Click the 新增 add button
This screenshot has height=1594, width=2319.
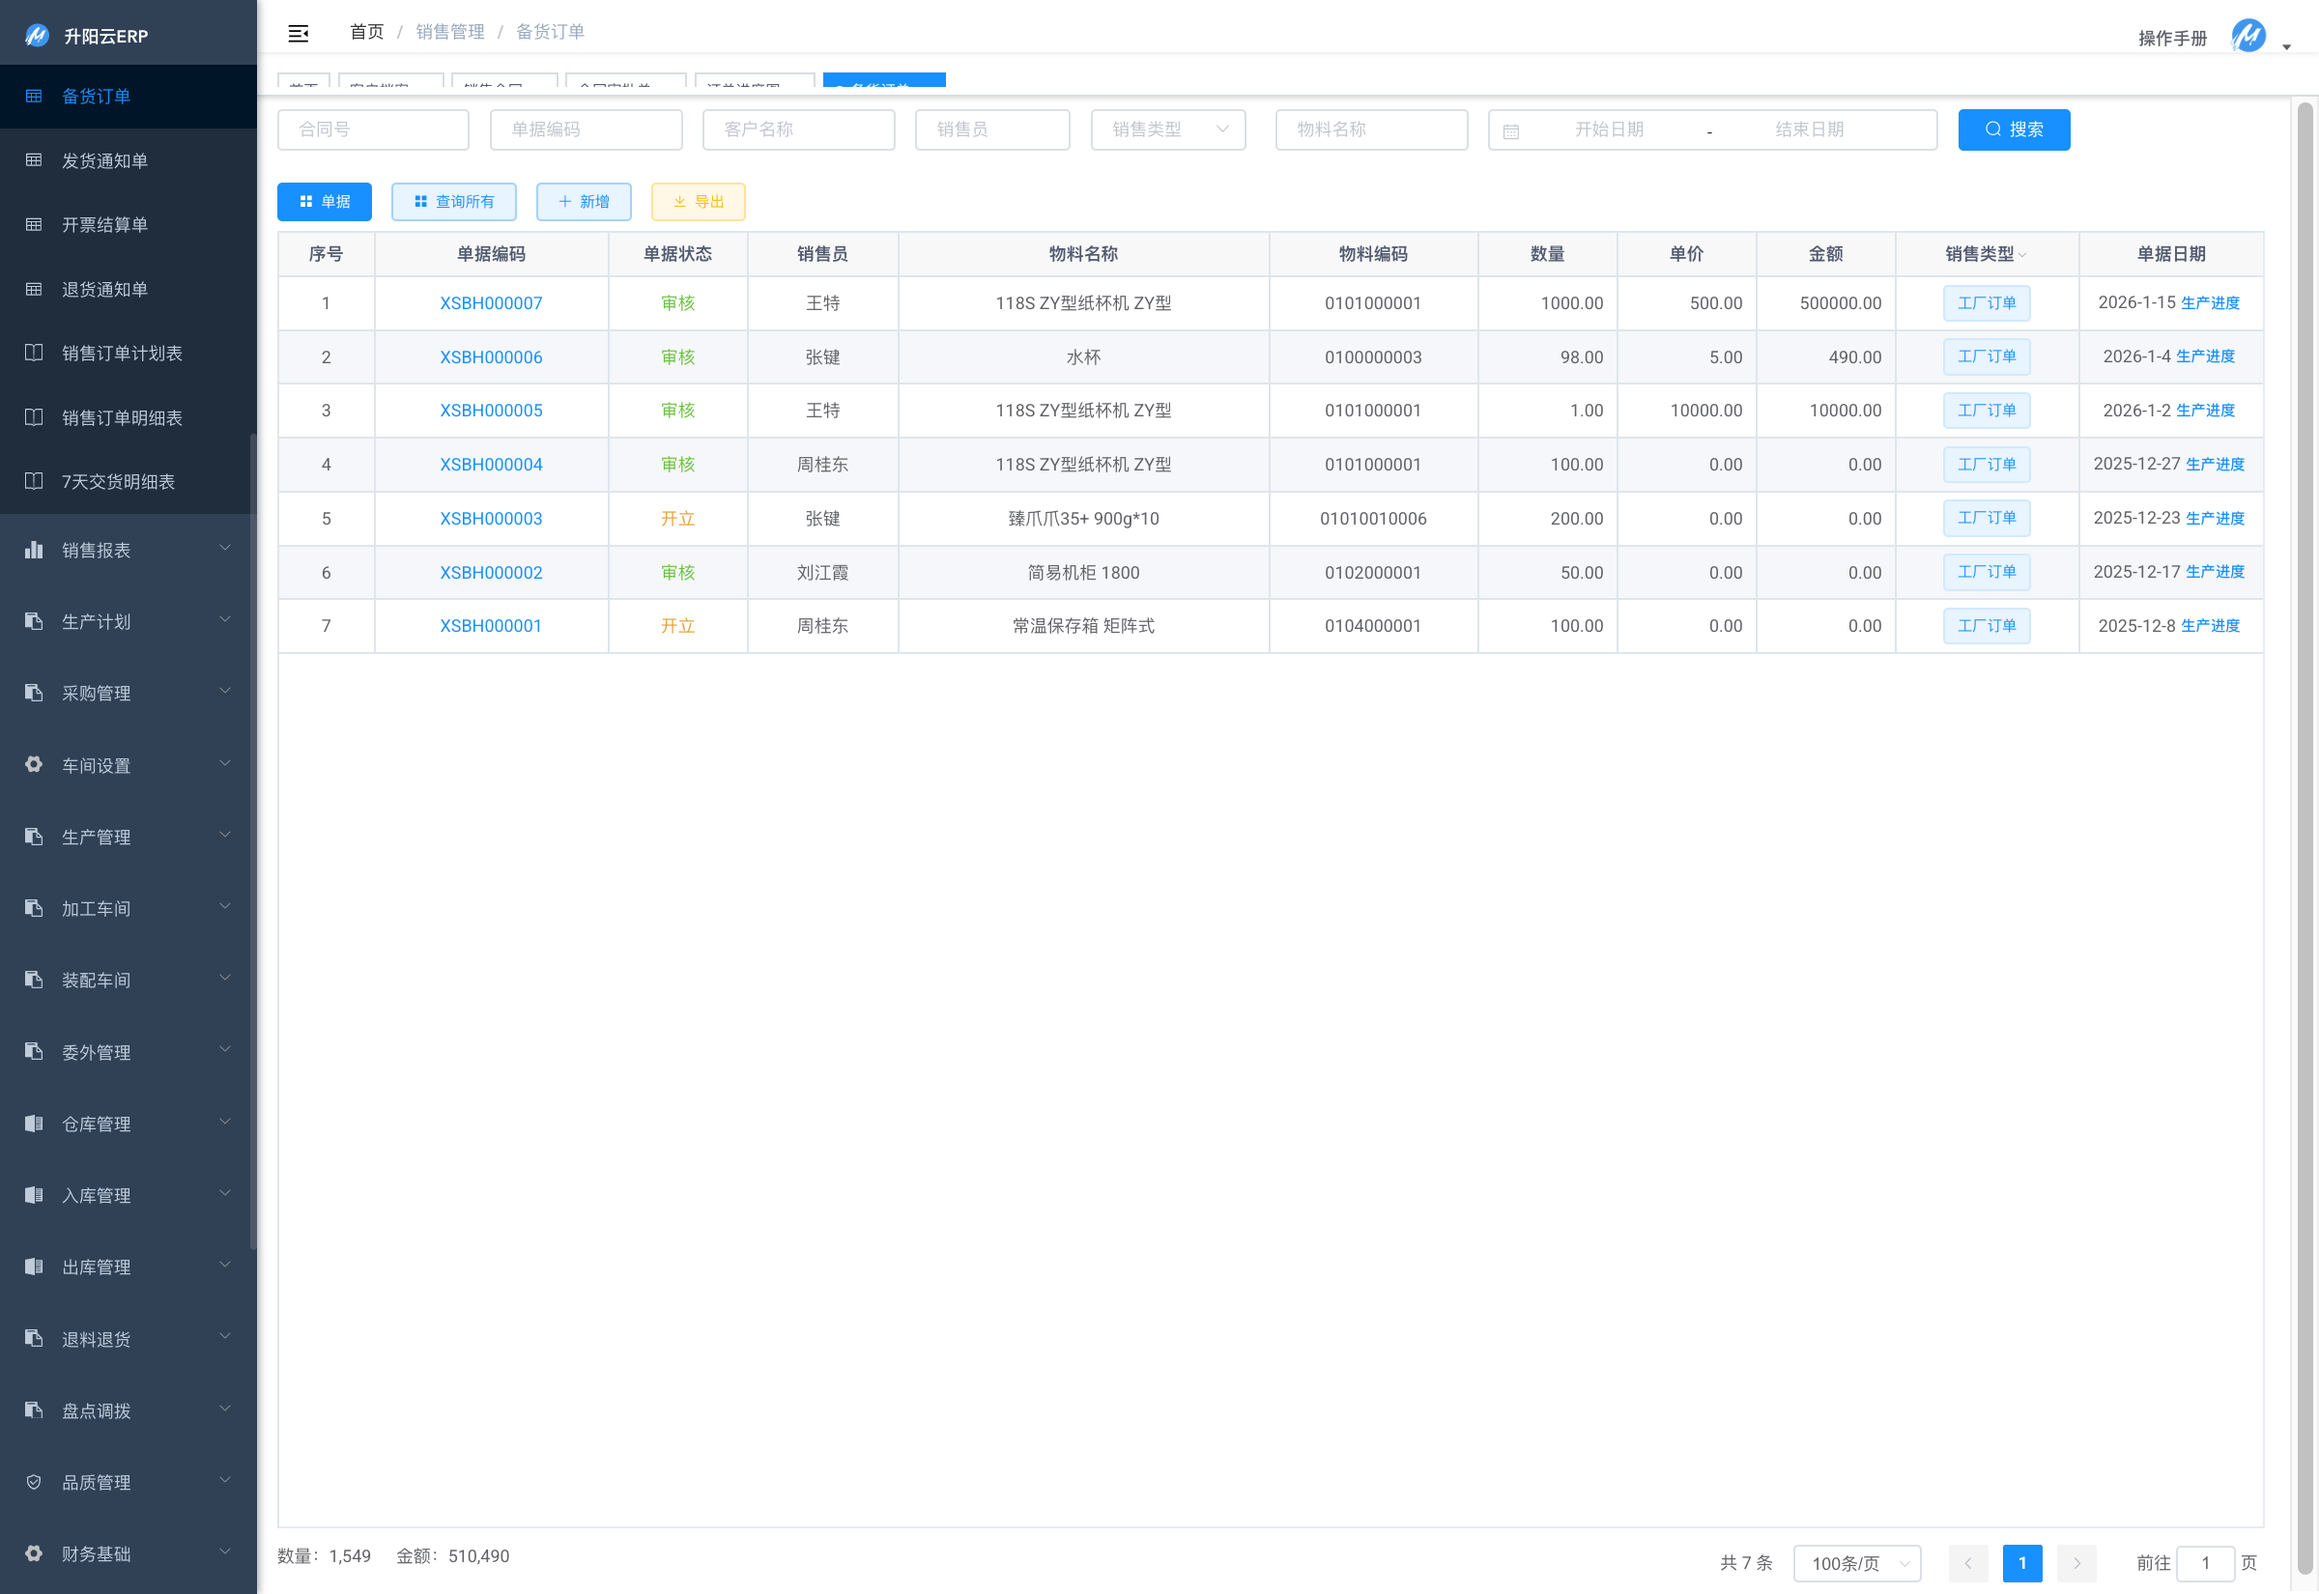(584, 202)
